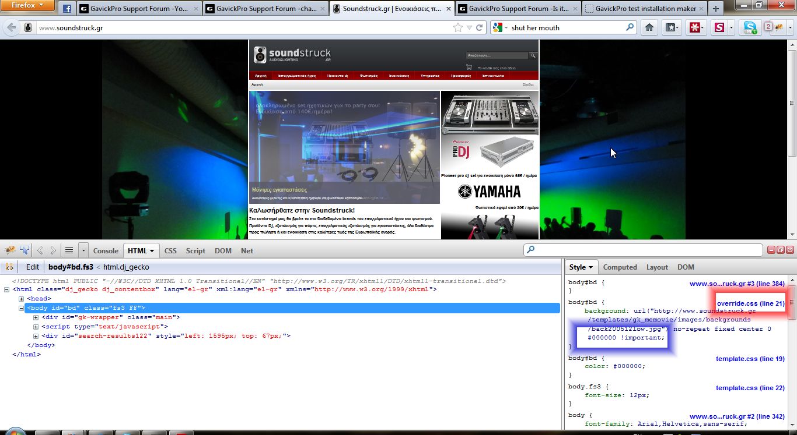Open a new tab with the plus button
The height and width of the screenshot is (435, 797).
click(716, 9)
